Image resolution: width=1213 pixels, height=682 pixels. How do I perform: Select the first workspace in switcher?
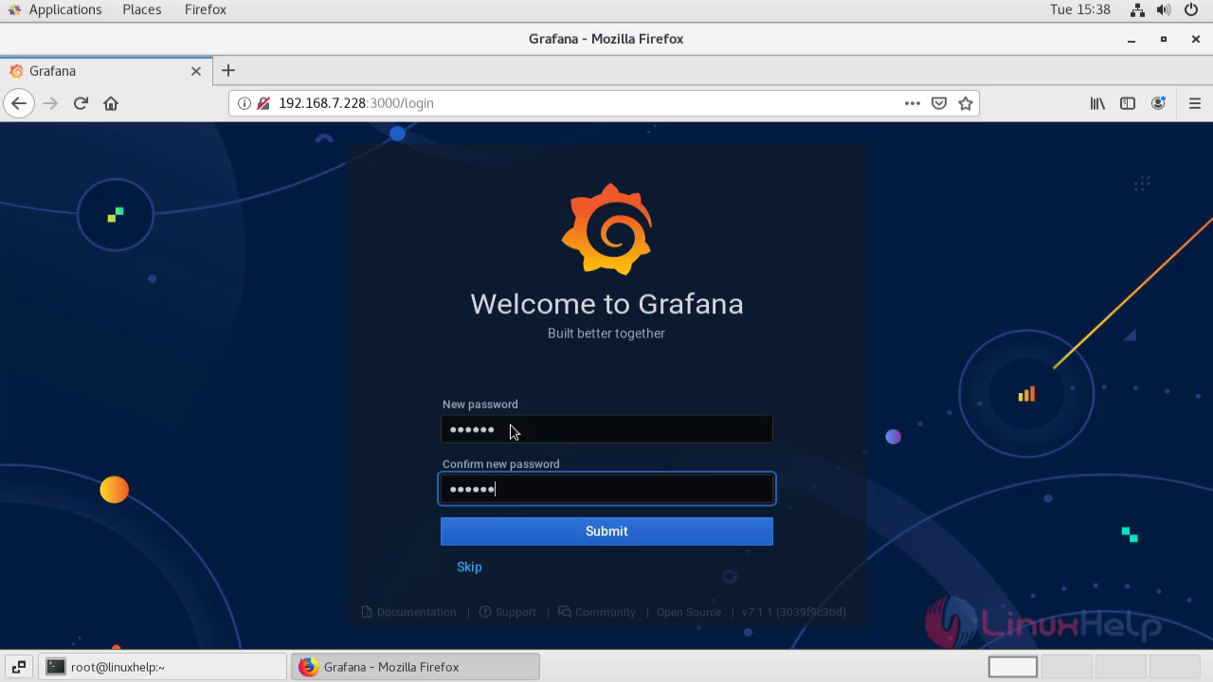coord(1013,667)
